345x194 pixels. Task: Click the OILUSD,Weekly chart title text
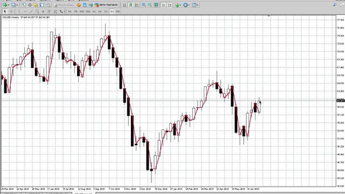pos(11,17)
